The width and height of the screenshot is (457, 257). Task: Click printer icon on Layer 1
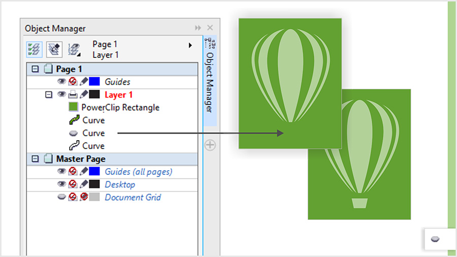click(73, 94)
